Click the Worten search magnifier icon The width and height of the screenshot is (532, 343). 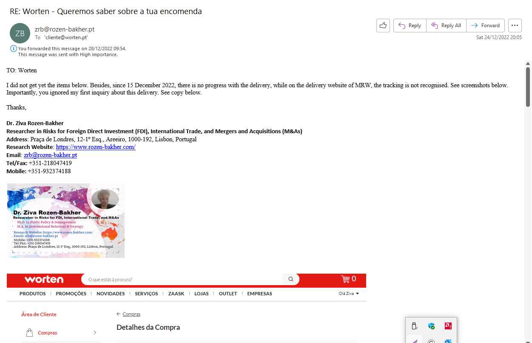pos(291,280)
